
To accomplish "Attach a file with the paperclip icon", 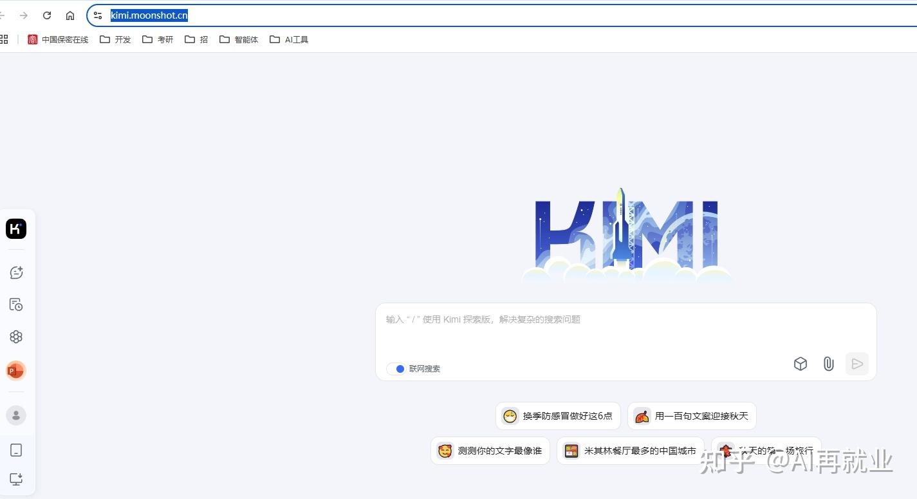I will coord(828,364).
